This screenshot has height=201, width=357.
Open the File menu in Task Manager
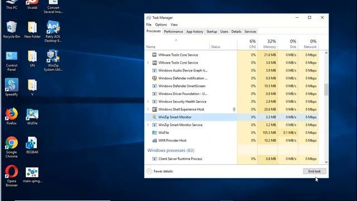pos(149,25)
